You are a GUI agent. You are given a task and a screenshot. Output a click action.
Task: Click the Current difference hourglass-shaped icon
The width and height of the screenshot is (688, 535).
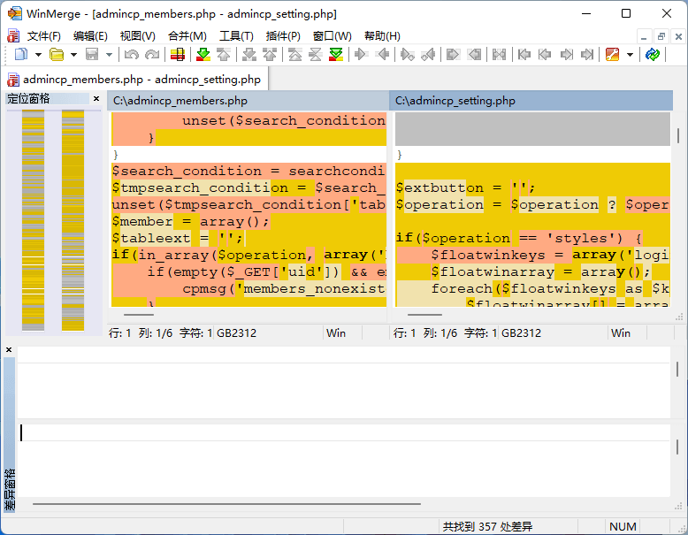pos(316,55)
